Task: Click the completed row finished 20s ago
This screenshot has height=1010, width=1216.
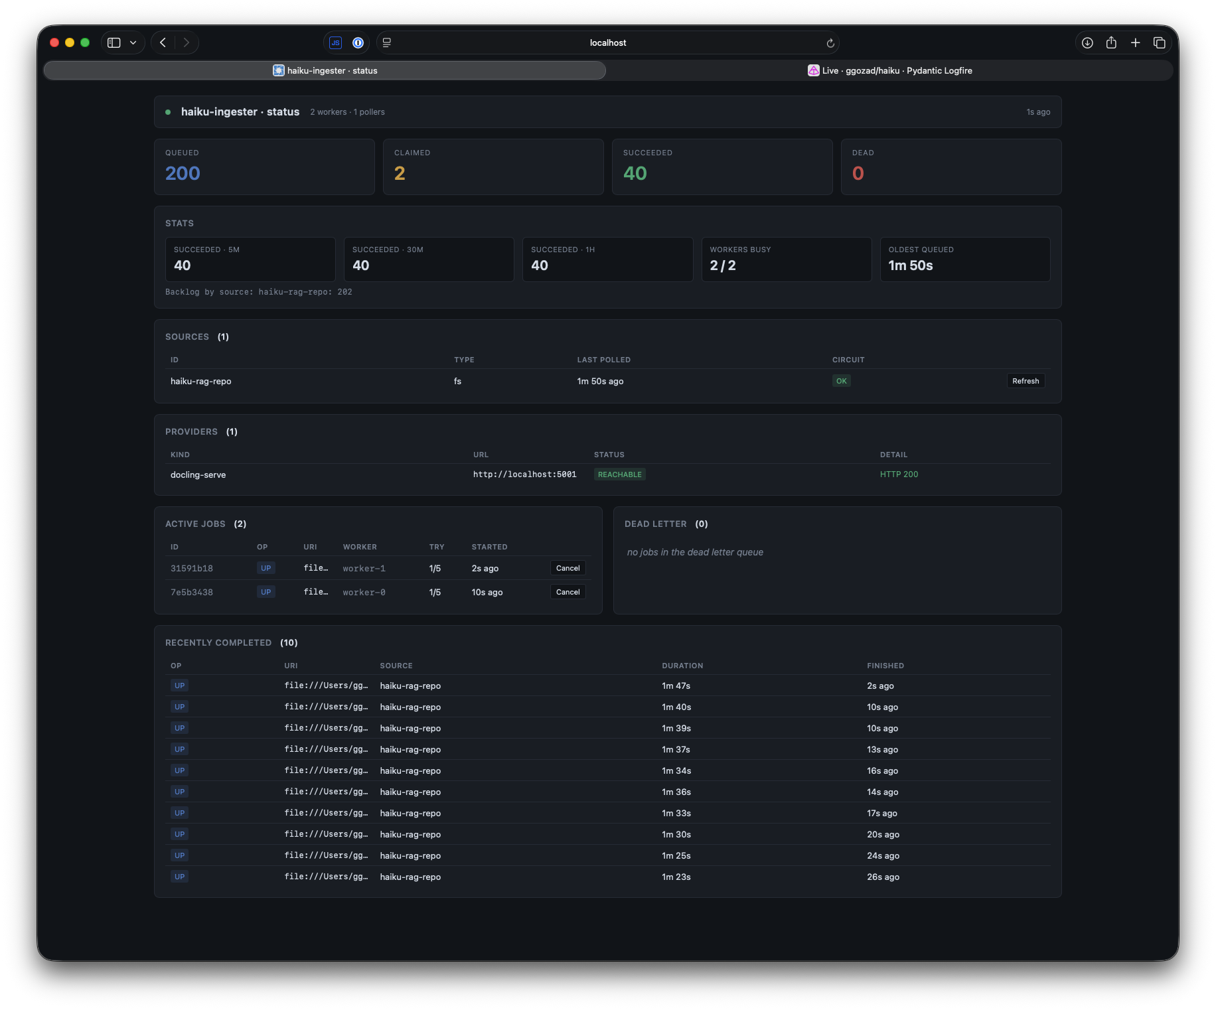Action: (x=607, y=834)
